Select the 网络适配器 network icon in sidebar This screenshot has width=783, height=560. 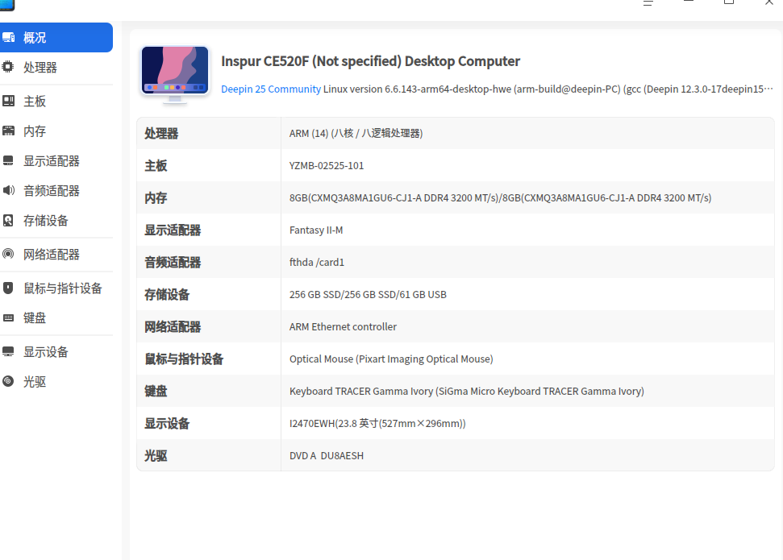tap(8, 254)
